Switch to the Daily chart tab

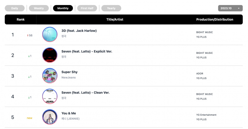(x=15, y=8)
